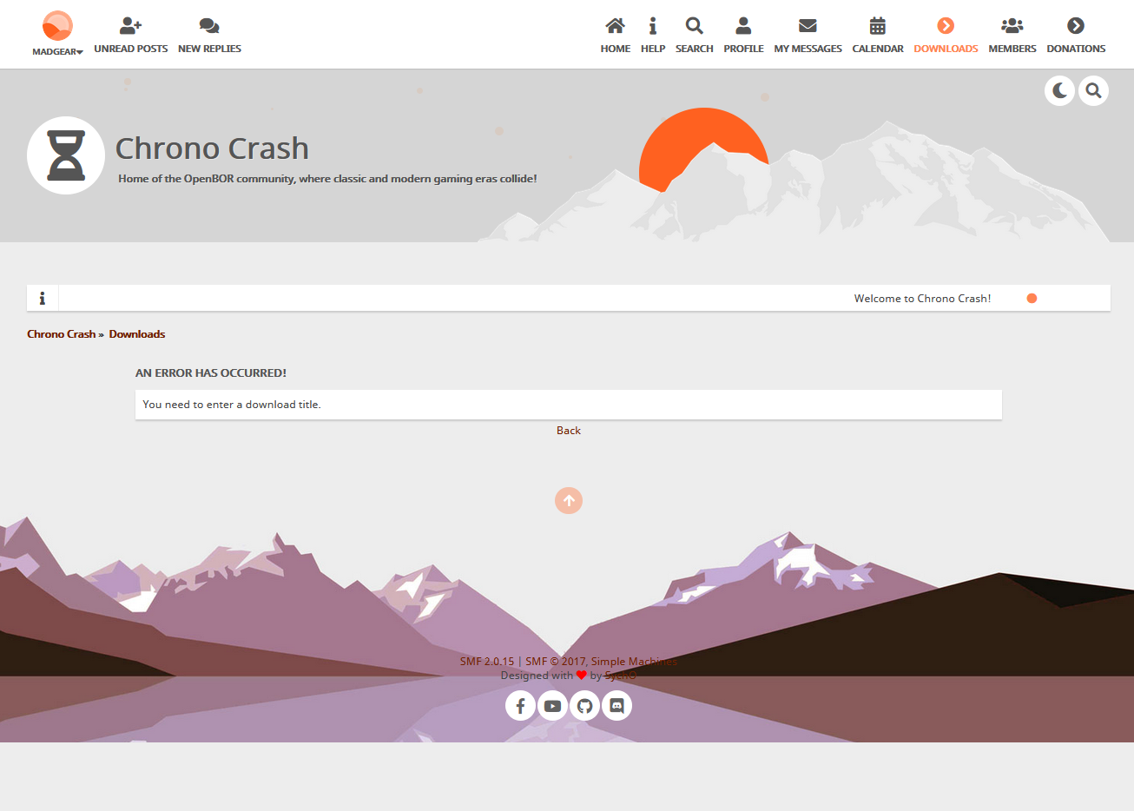Click the scroll-to-top arrow button

pos(569,500)
